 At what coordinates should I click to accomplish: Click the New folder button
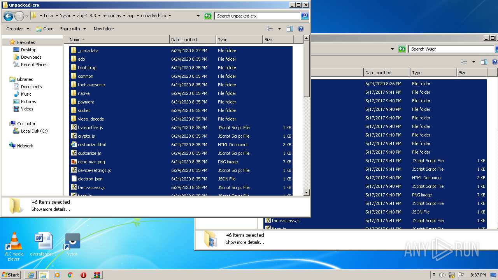pos(104,29)
